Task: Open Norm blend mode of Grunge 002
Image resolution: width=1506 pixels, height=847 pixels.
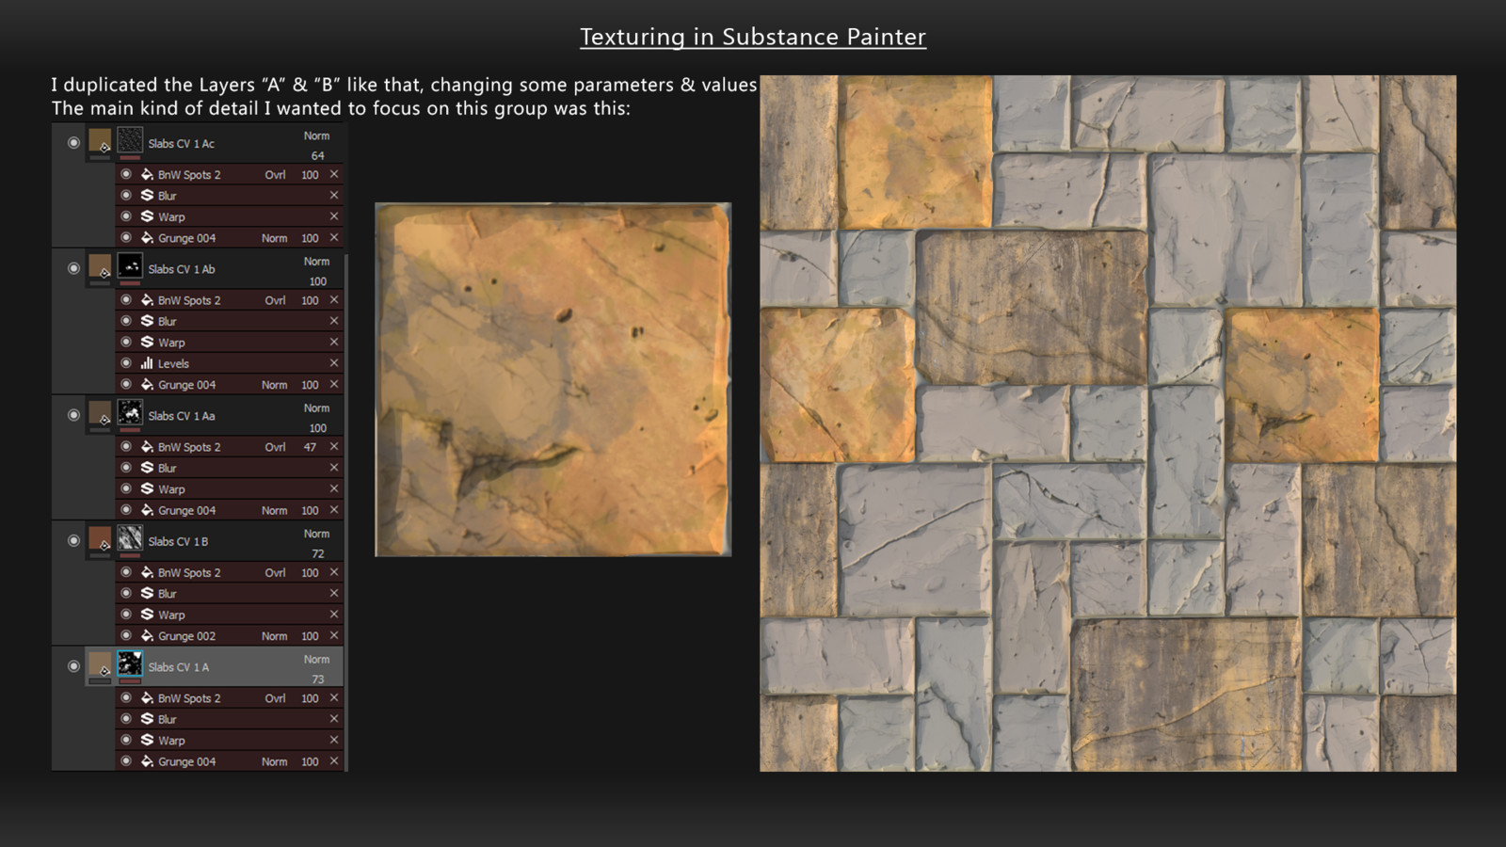Action: [274, 636]
